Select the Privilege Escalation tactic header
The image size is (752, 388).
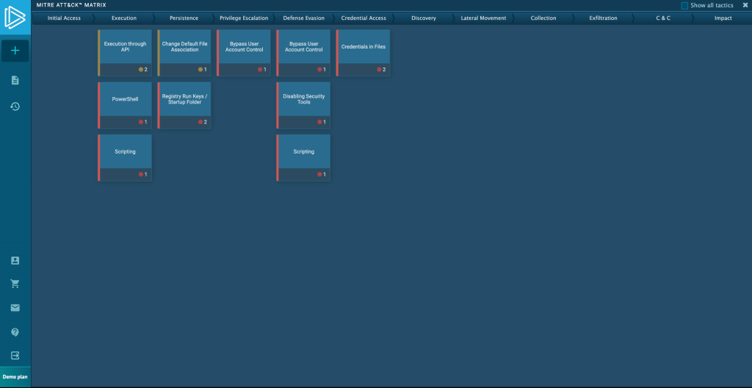pos(244,18)
